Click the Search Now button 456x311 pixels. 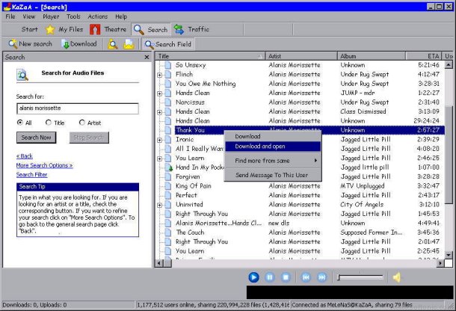(x=37, y=138)
